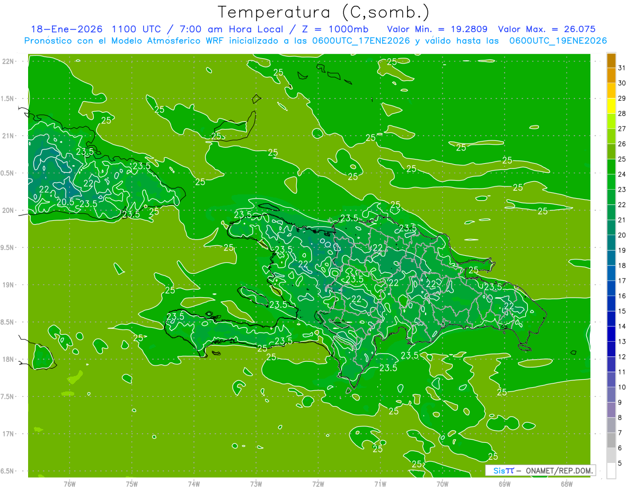Click 'Valor Max. = 26.075' text
Image resolution: width=636 pixels, height=491 pixels.
547,29
